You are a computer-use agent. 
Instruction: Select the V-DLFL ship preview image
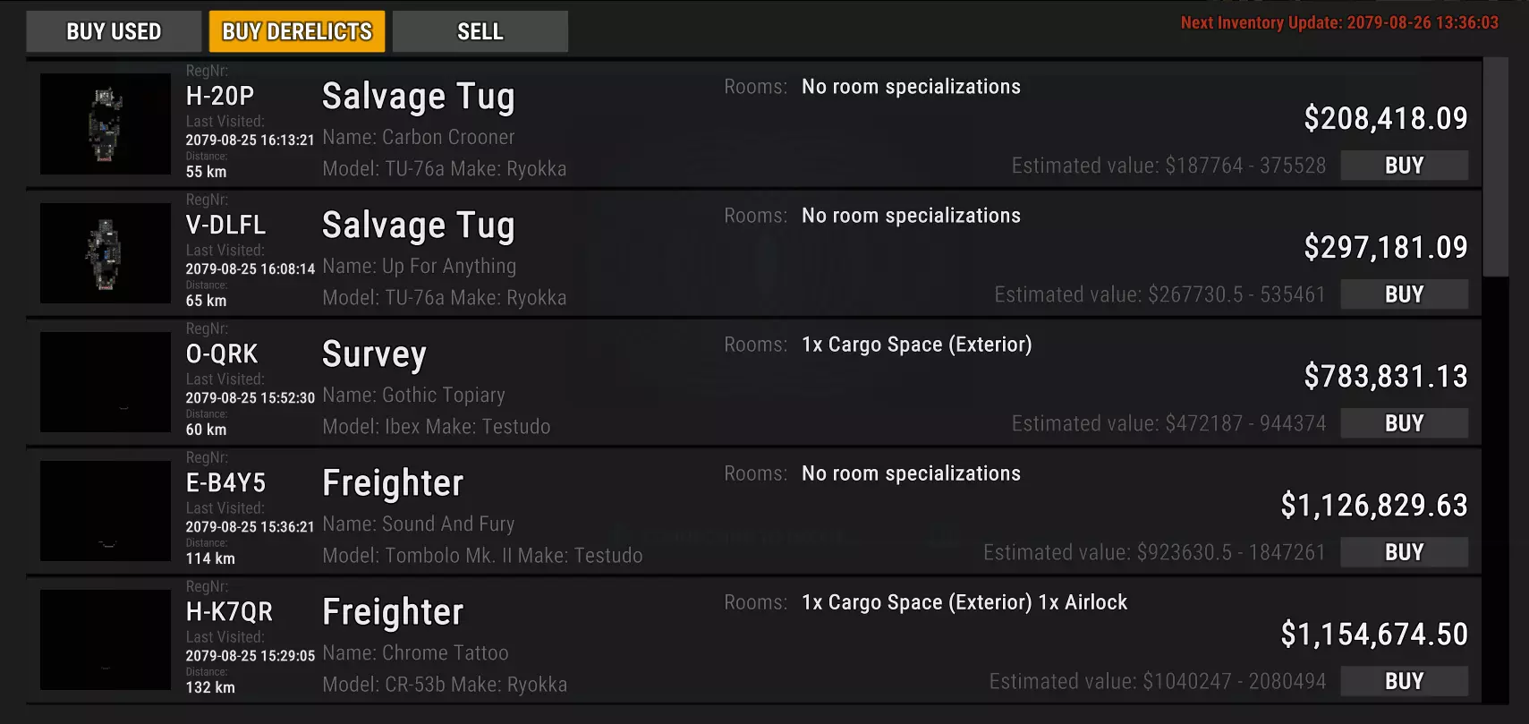pyautogui.click(x=106, y=253)
